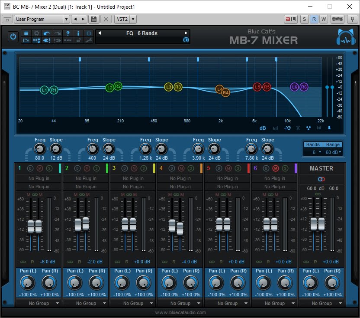Viewport: 360px width, 318px height.
Task: Click the undo arrow icon
Action: [x=47, y=33]
